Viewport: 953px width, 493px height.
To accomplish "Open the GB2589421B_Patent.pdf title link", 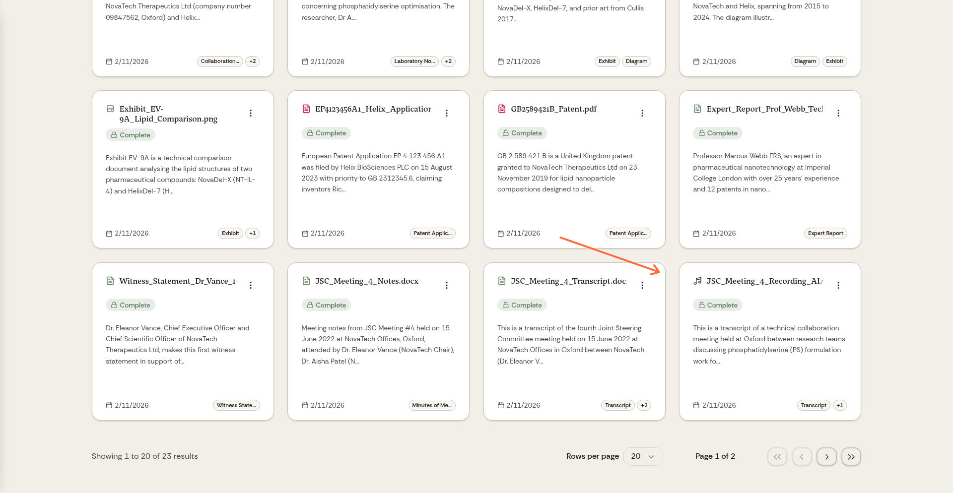I will (x=553, y=109).
